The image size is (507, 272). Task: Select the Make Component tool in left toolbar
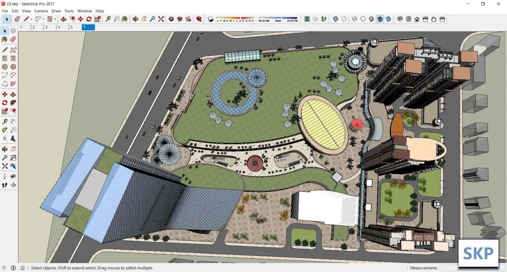[13, 31]
